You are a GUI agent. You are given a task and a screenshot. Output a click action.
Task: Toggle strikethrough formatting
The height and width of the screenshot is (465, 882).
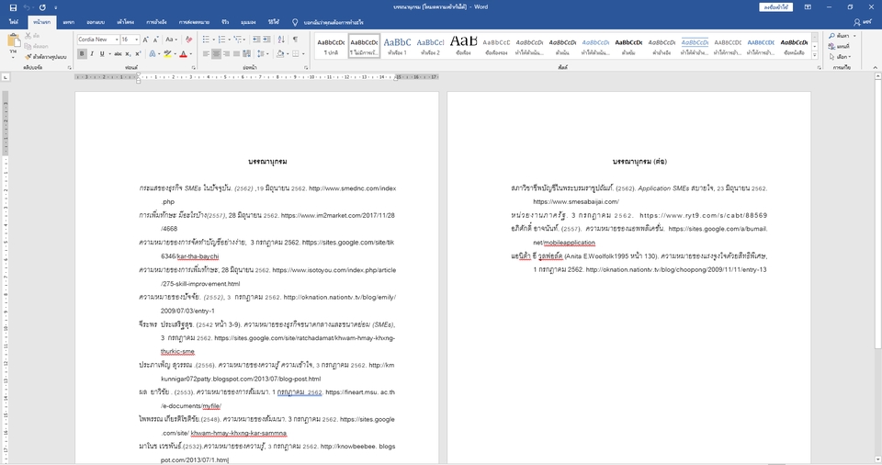click(x=118, y=54)
